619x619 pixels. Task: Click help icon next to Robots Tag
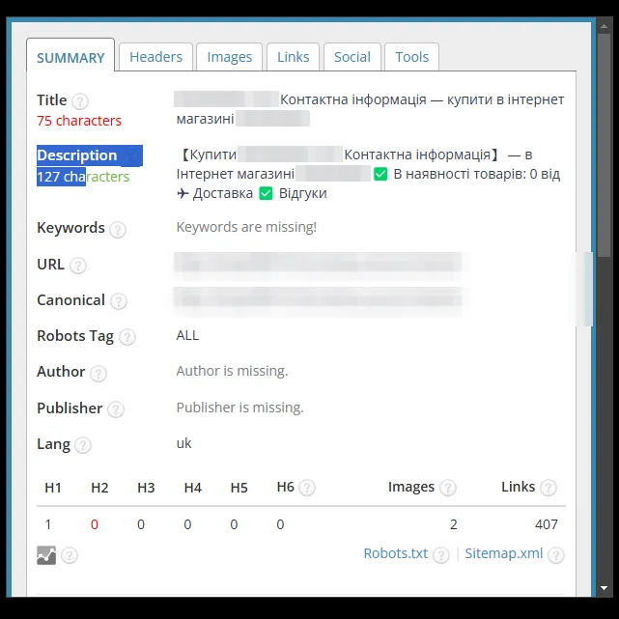pos(127,337)
